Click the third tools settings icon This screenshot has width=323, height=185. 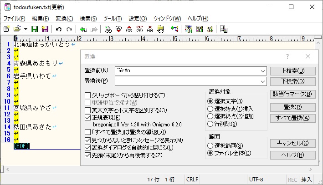[210, 29]
